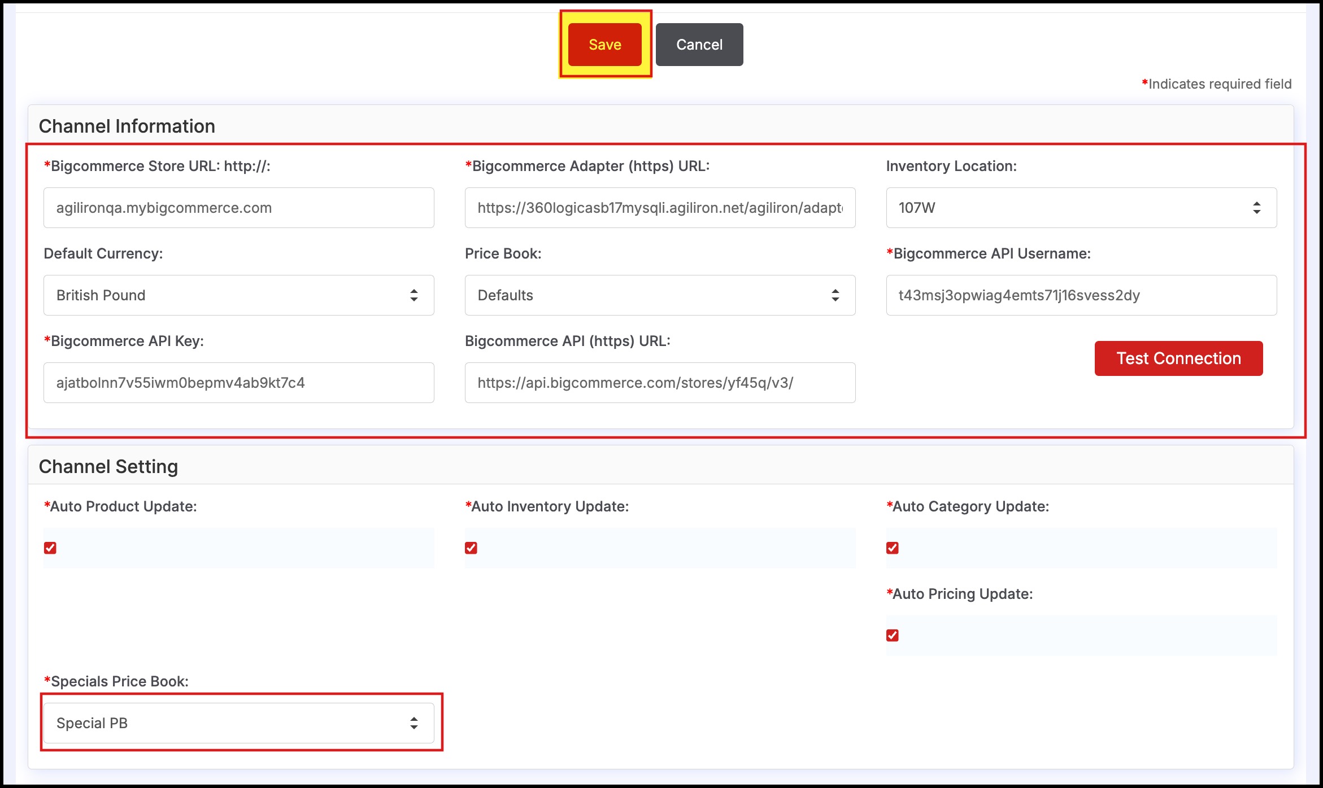Edit the Bigcommerce Adapter (https) URL field

(x=660, y=208)
